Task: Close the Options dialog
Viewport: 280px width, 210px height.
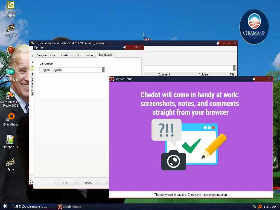Action: (141, 47)
